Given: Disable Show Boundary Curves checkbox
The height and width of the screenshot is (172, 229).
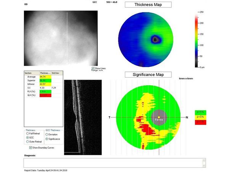Looking at the screenshot, I should 31,147.
